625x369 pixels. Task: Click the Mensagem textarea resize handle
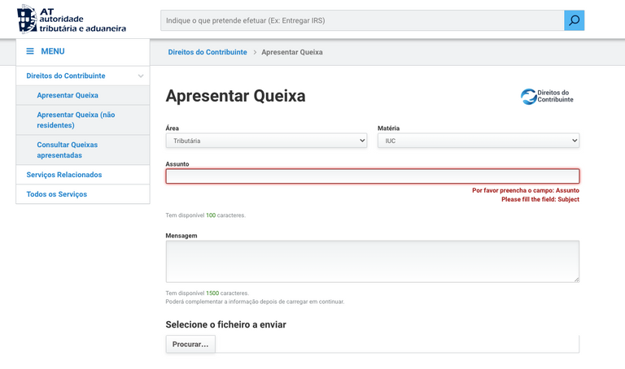(x=576, y=280)
